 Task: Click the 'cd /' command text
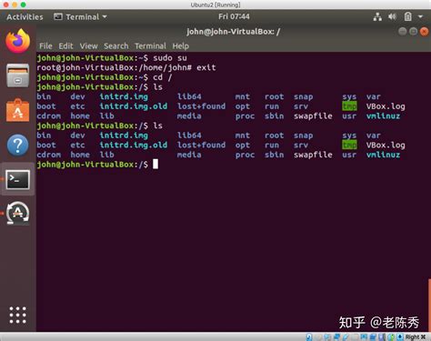coord(163,77)
